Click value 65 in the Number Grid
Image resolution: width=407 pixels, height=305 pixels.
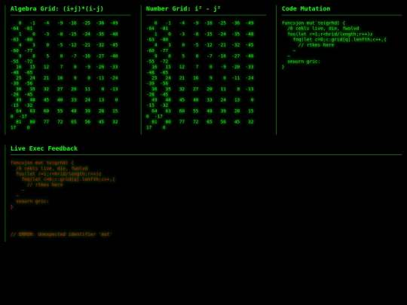(x=210, y=122)
